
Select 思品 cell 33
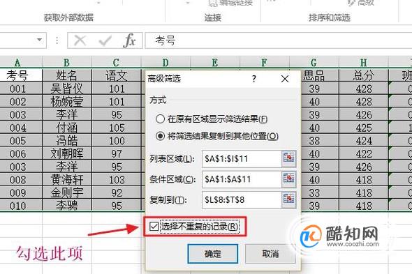320,192
